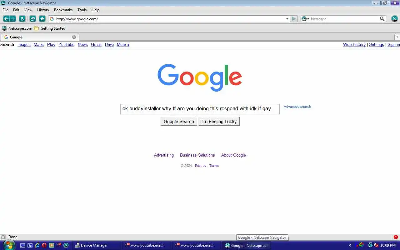Viewport: 400px width, 250px height.
Task: Open the list all tabs dropdown
Action: 397,37
